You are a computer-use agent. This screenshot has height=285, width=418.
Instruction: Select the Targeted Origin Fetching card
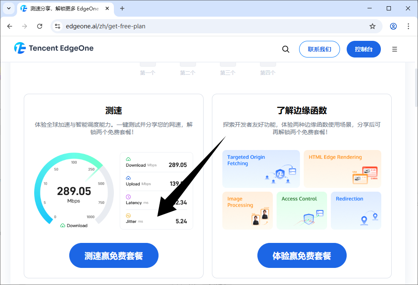pos(261,169)
